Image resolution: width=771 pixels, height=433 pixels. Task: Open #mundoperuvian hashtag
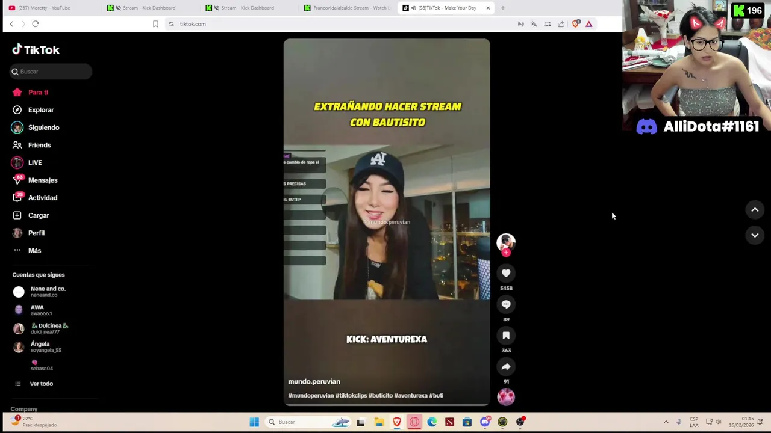[311, 395]
